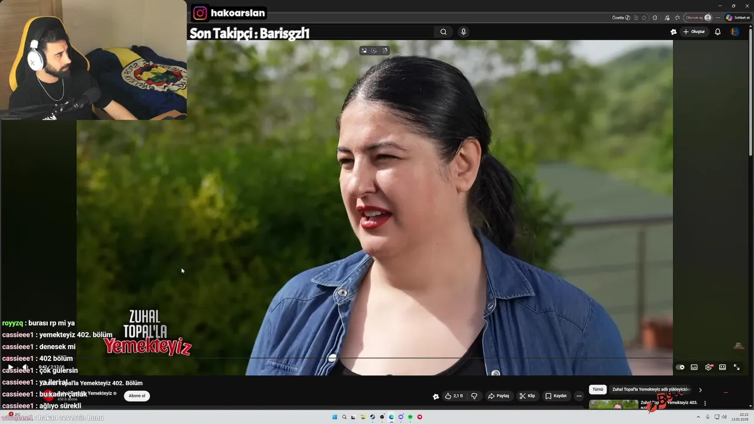The height and width of the screenshot is (424, 754).
Task: Click the Oluştur create button
Action: coord(694,32)
